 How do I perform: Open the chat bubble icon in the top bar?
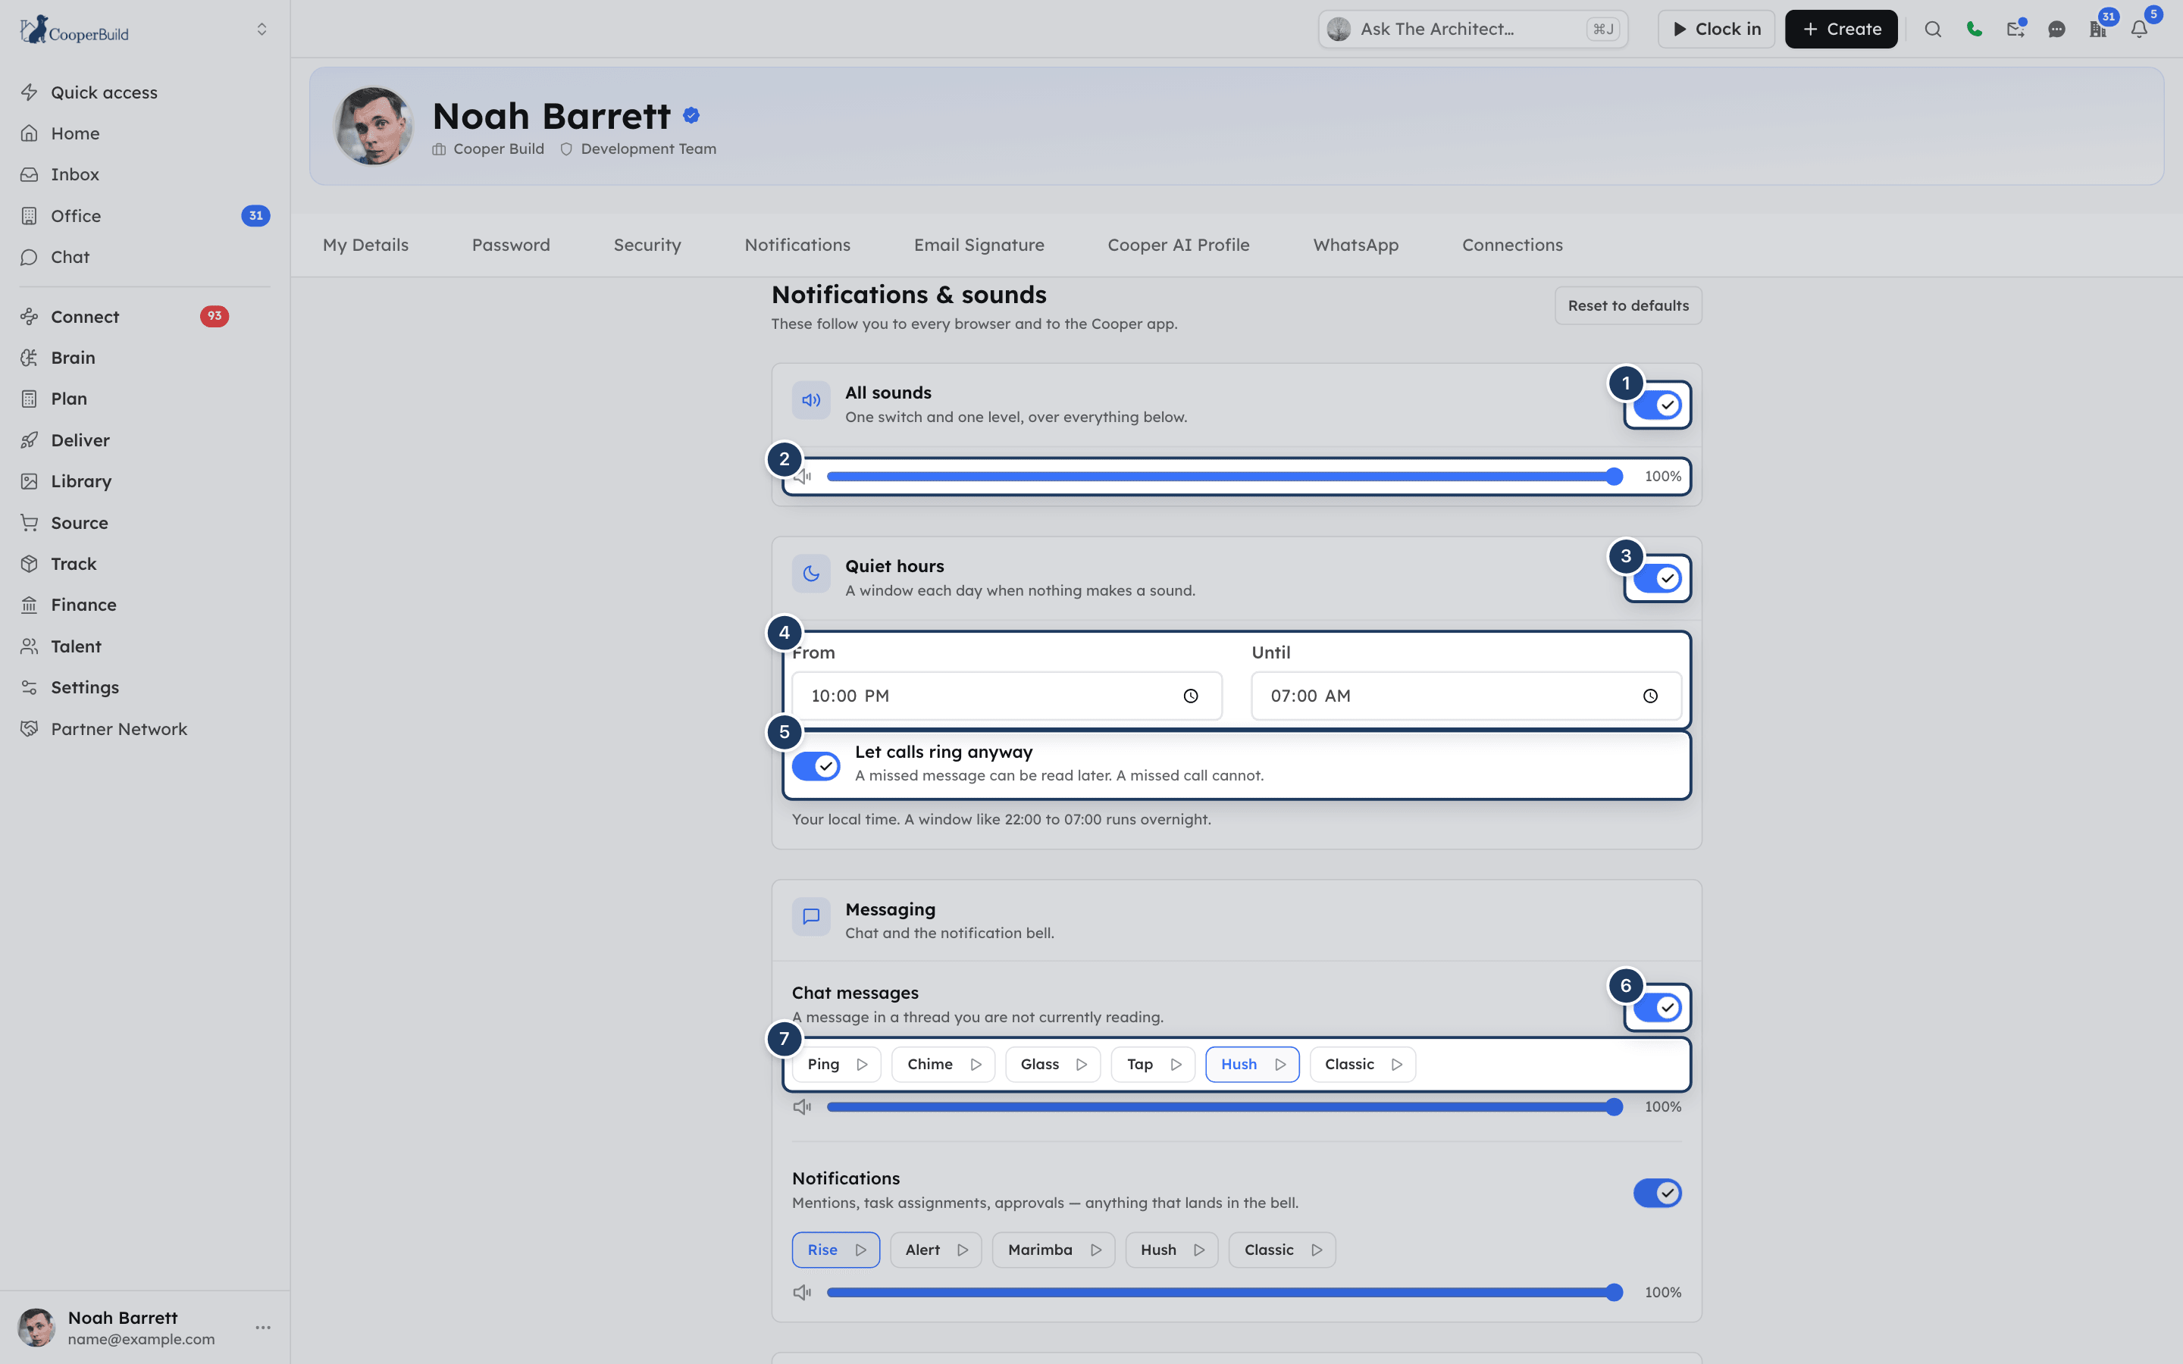(x=2056, y=29)
